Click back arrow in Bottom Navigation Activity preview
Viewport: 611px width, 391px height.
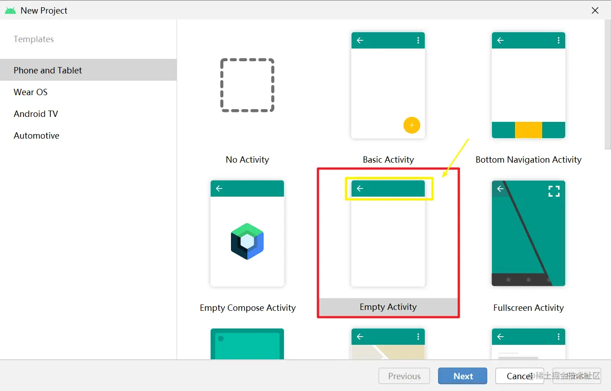pos(500,40)
